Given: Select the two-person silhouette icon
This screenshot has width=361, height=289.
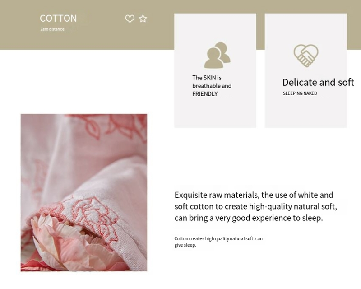Looking at the screenshot, I should (217, 55).
